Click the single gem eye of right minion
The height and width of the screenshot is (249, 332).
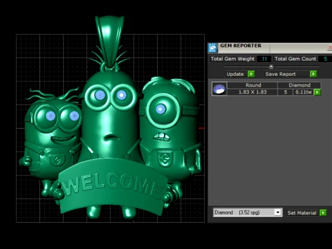[x=160, y=109]
